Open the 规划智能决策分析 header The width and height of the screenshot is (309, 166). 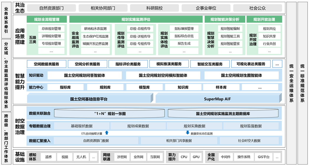225,19
